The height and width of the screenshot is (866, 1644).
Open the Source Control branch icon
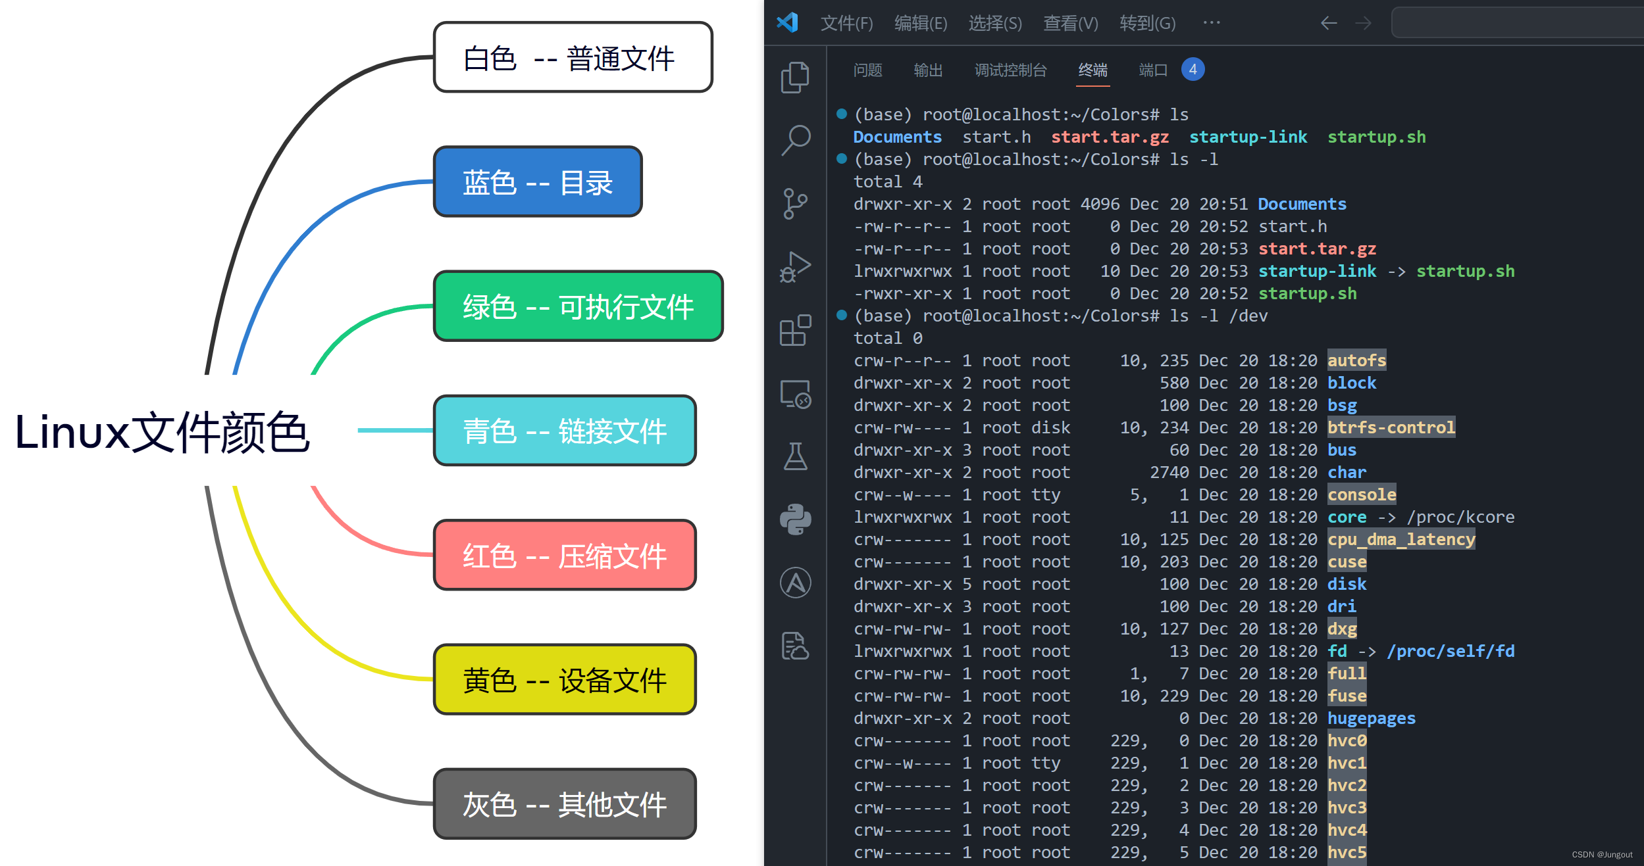tap(795, 203)
